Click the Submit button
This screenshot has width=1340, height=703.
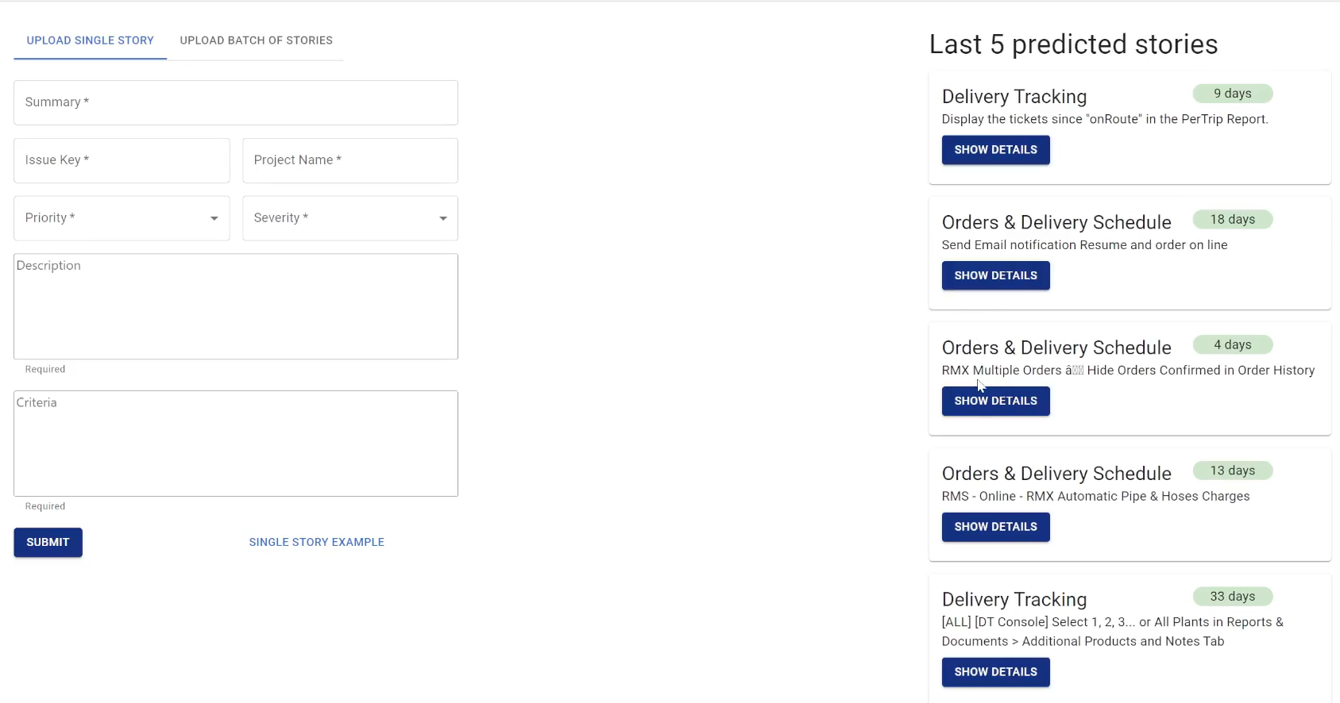[48, 542]
